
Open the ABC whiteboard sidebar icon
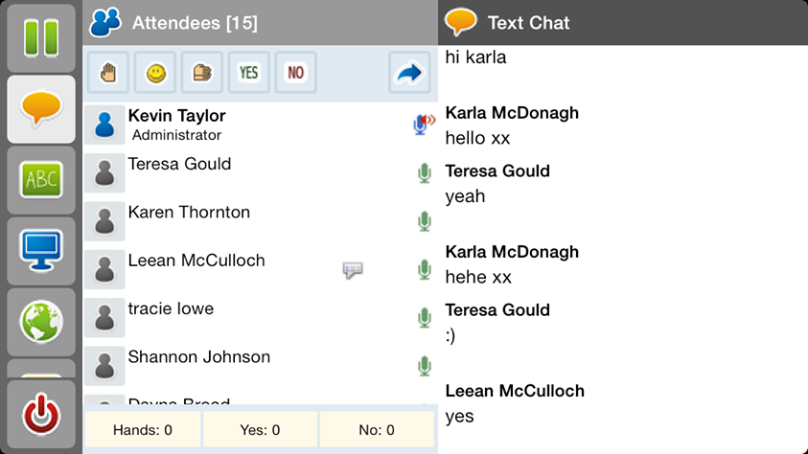[41, 180]
